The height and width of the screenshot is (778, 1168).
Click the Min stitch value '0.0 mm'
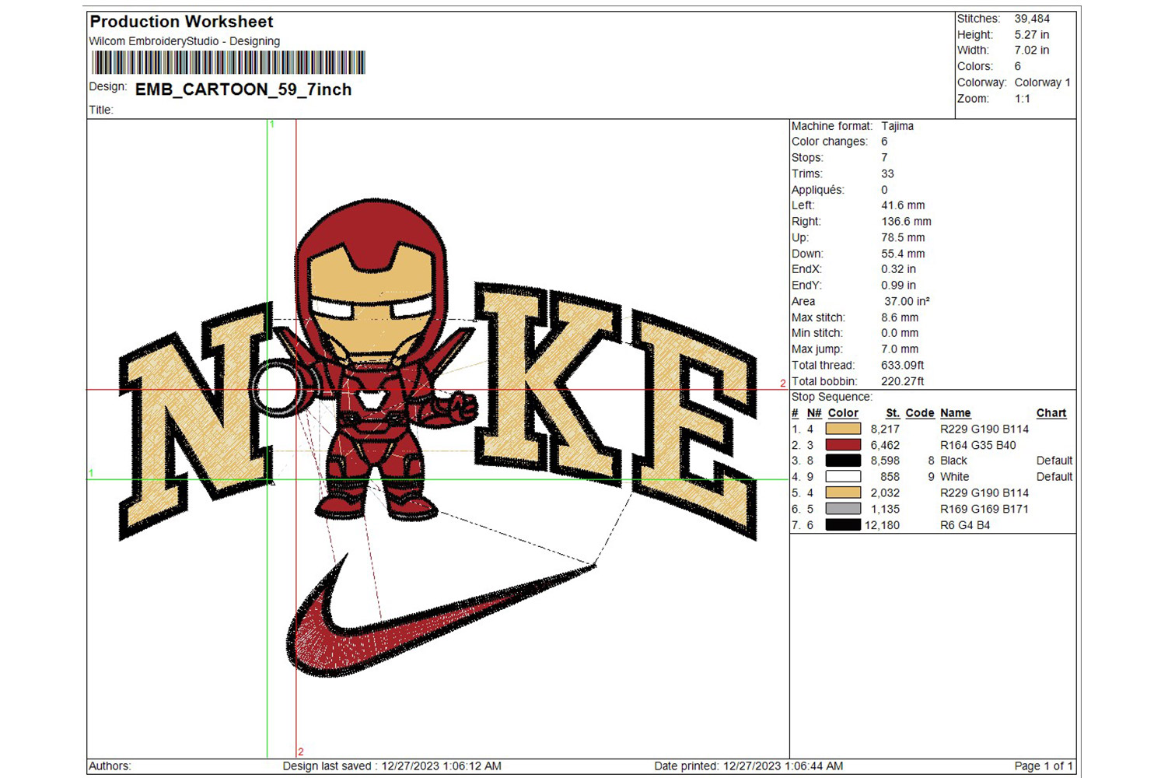click(900, 333)
